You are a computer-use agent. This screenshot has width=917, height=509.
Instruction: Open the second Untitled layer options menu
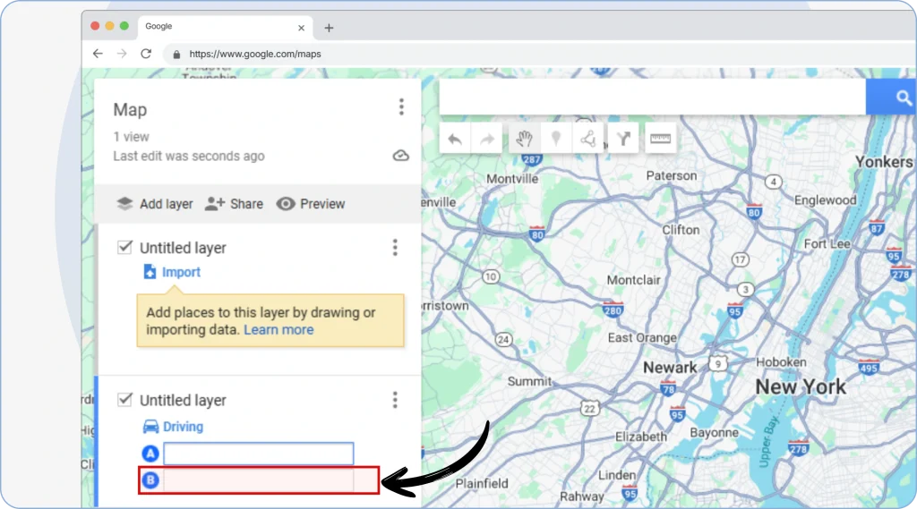pos(395,400)
